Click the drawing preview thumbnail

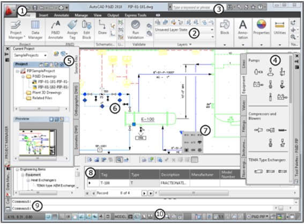pos(38,143)
